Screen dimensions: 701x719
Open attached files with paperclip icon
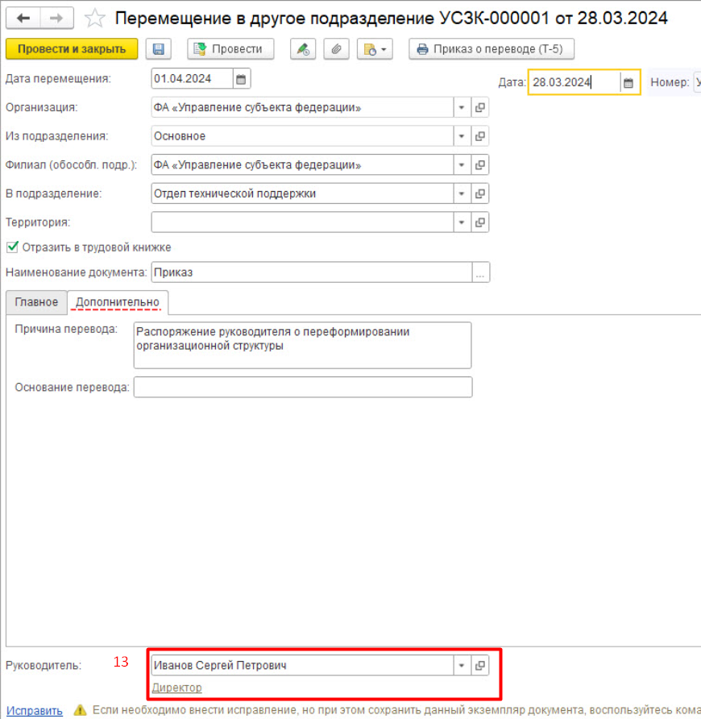point(336,49)
